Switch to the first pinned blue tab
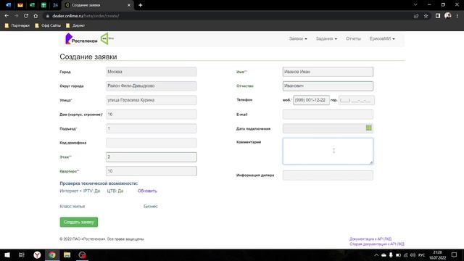Image resolution: width=464 pixels, height=261 pixels. click(8, 5)
